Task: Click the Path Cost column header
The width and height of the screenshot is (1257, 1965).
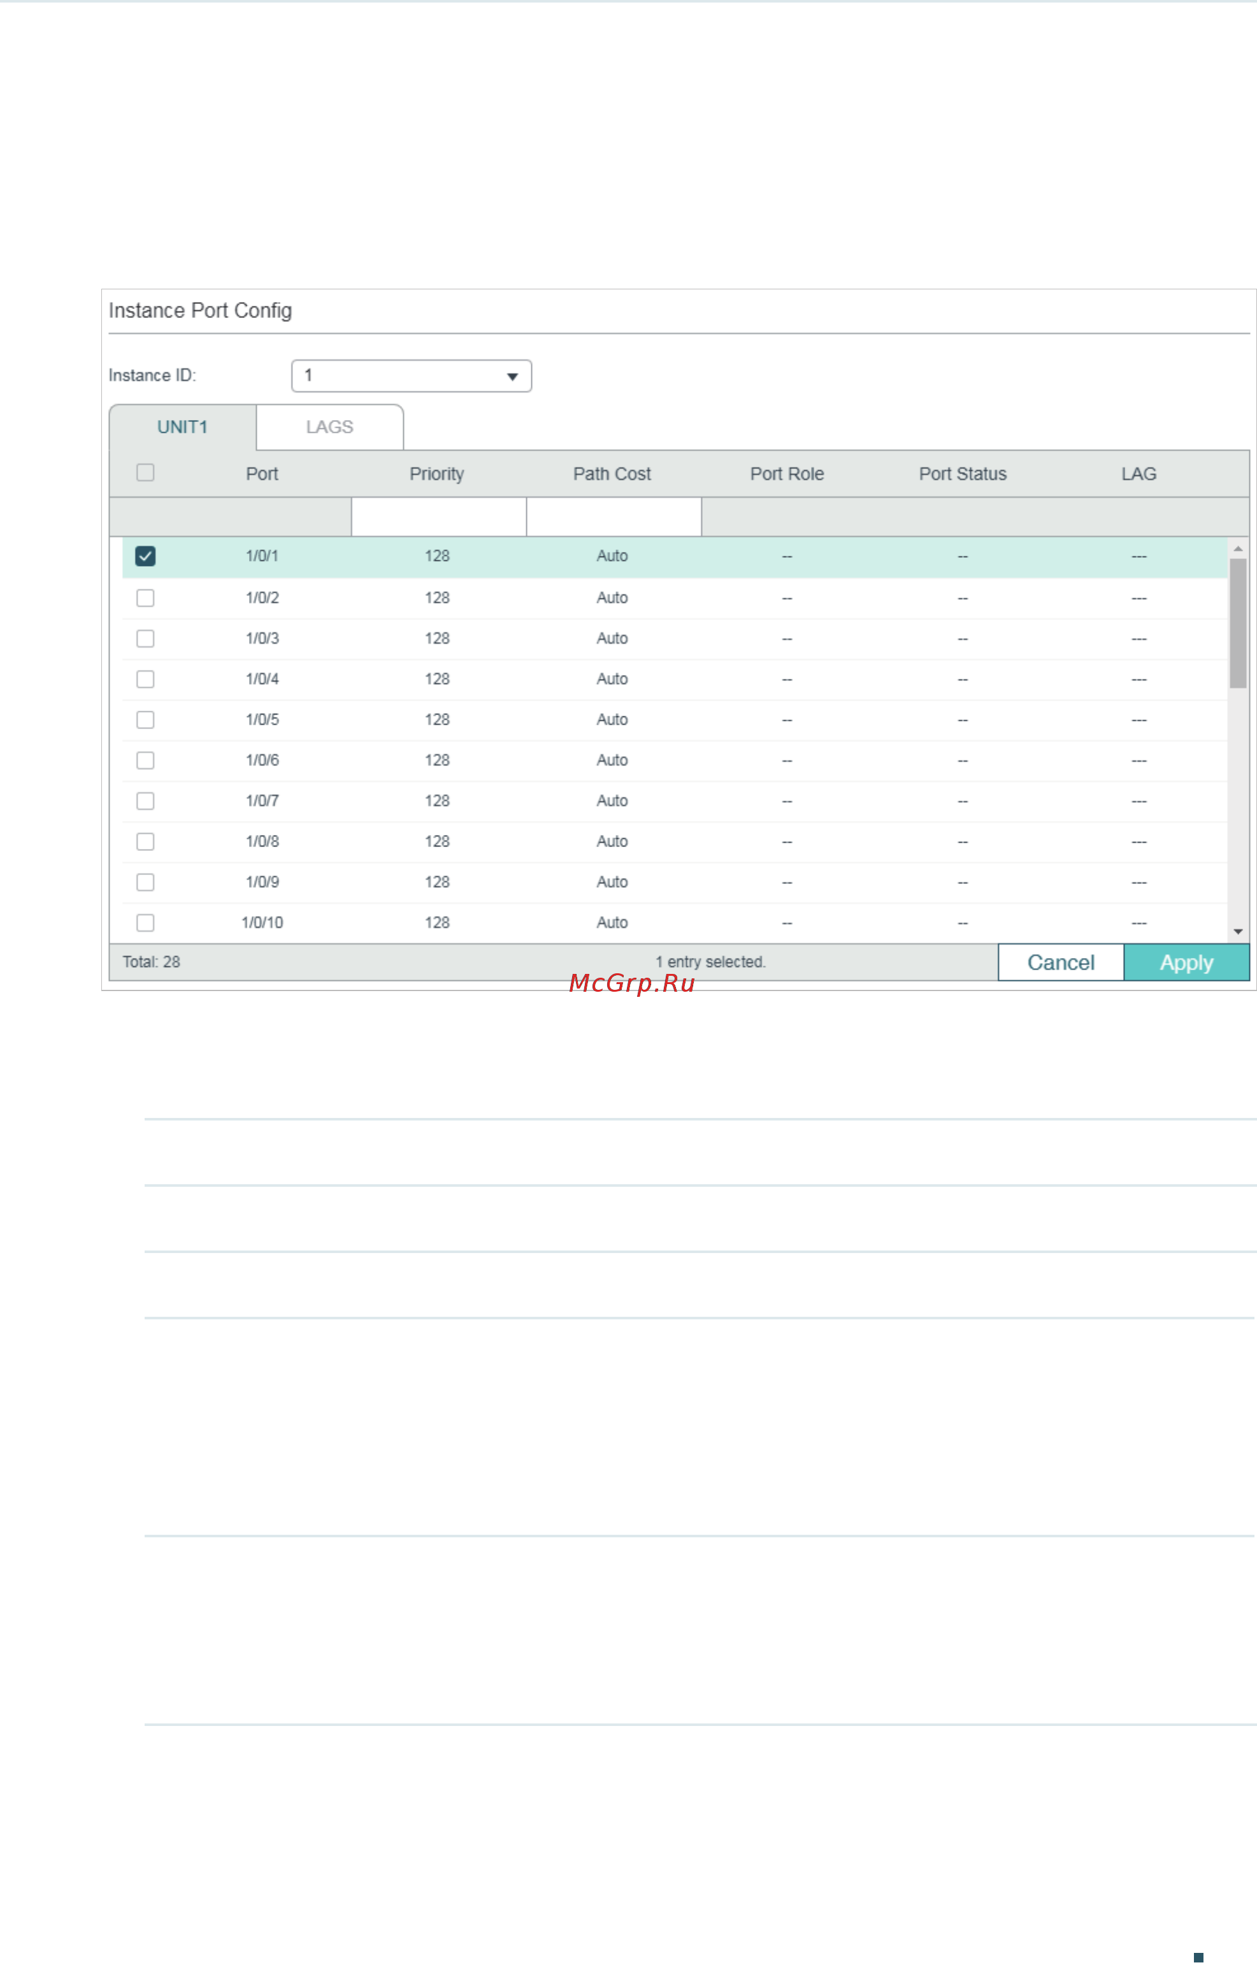Action: tap(612, 474)
